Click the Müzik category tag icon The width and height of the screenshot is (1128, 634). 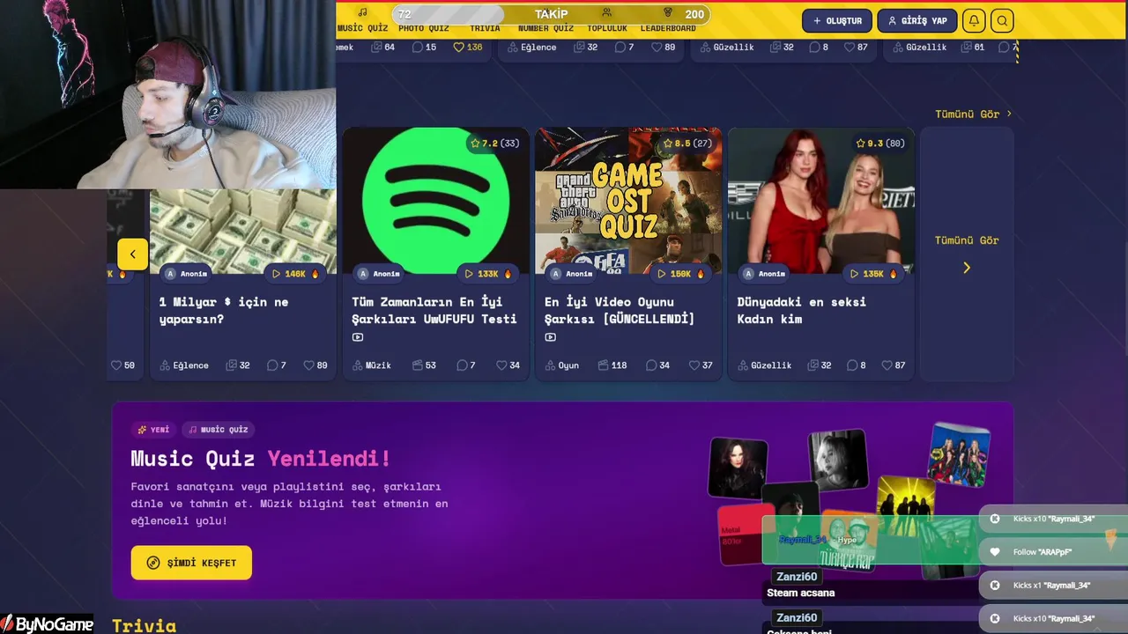click(357, 365)
